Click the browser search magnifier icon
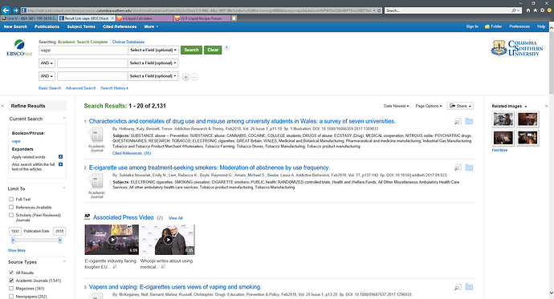The width and height of the screenshot is (554, 299). pyautogui.click(x=514, y=10)
